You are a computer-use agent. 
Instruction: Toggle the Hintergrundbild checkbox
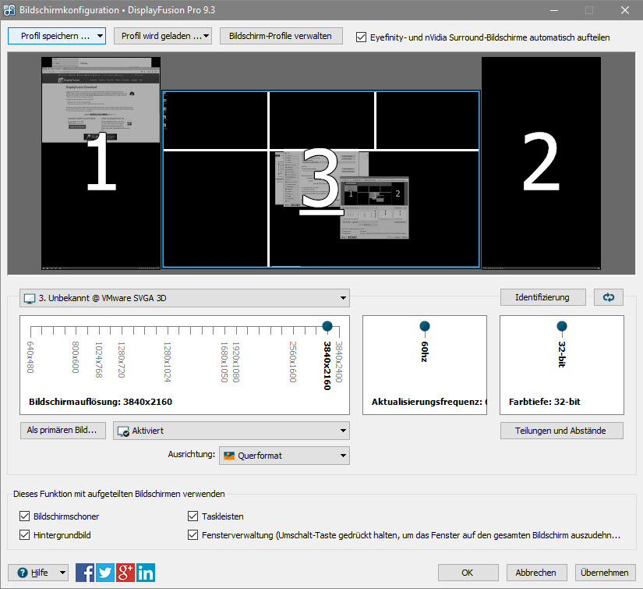pos(24,535)
